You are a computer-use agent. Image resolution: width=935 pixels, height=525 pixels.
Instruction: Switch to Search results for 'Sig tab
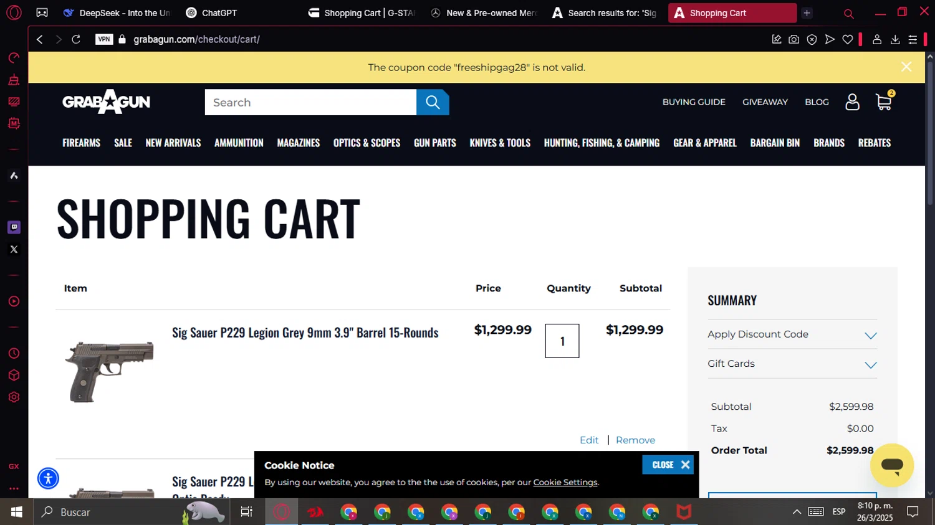click(x=605, y=12)
